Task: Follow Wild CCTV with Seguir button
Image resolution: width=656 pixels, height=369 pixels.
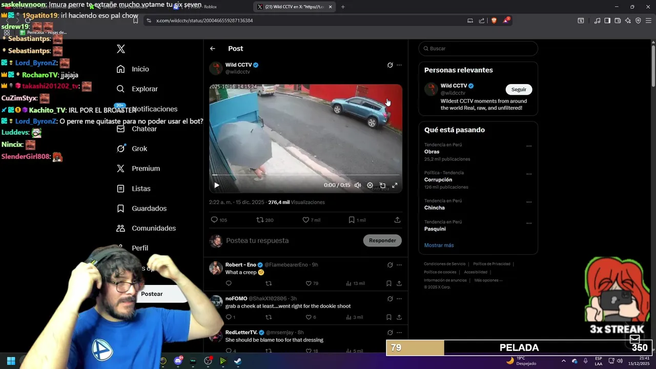Action: pos(519,90)
